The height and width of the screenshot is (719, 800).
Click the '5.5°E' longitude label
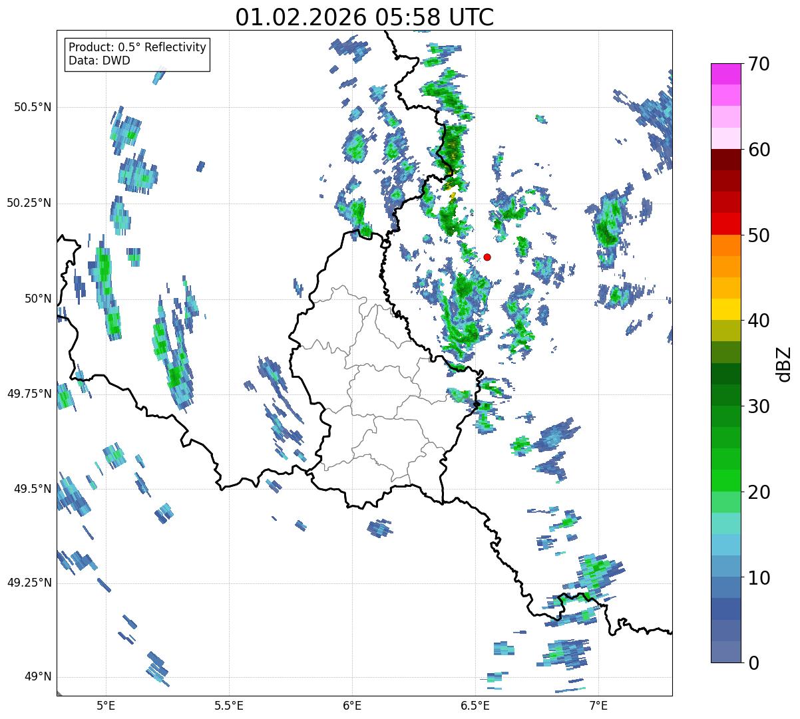coord(229,705)
